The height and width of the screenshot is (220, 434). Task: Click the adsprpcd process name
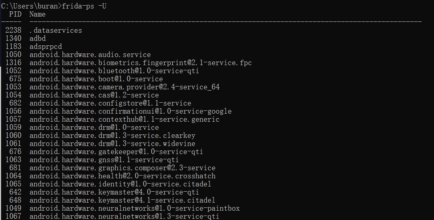[x=46, y=47]
